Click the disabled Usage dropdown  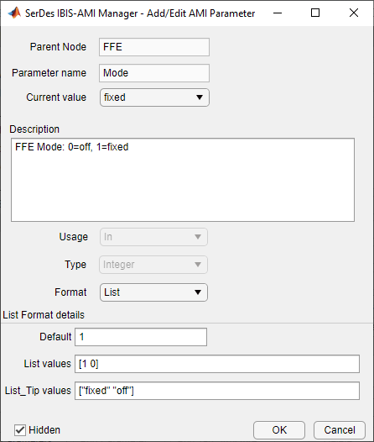[x=153, y=237]
